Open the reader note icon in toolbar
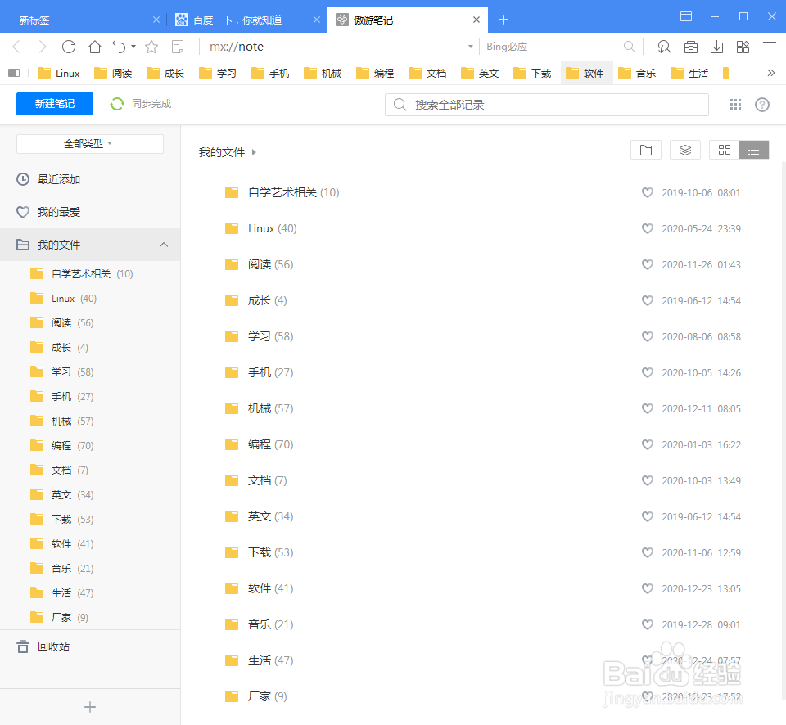Image resolution: width=786 pixels, height=725 pixels. pyautogui.click(x=178, y=47)
